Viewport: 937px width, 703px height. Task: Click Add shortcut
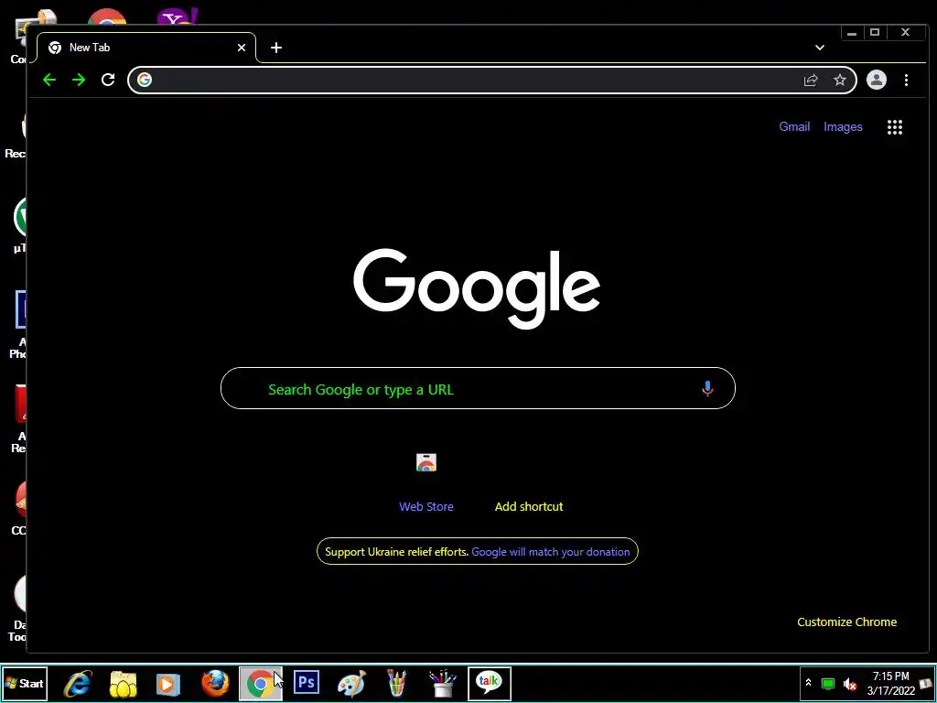coord(529,506)
